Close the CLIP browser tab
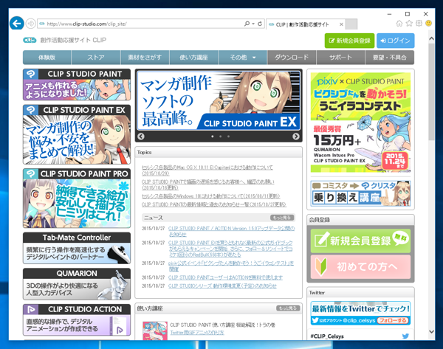443x349 pixels. [341, 24]
